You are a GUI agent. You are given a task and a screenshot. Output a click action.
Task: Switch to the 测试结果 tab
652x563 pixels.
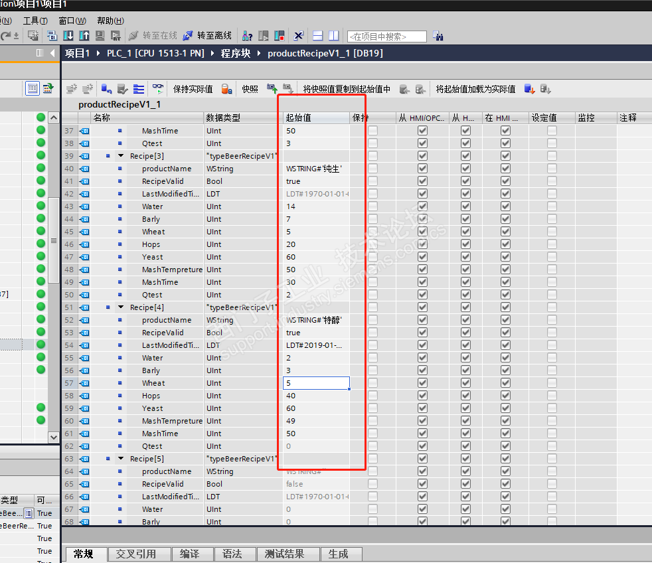[288, 554]
